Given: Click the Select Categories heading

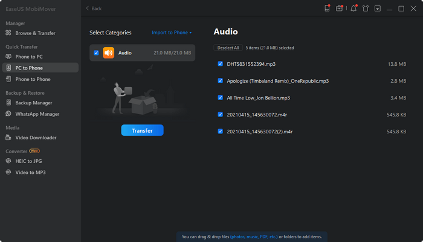Looking at the screenshot, I should coord(111,33).
